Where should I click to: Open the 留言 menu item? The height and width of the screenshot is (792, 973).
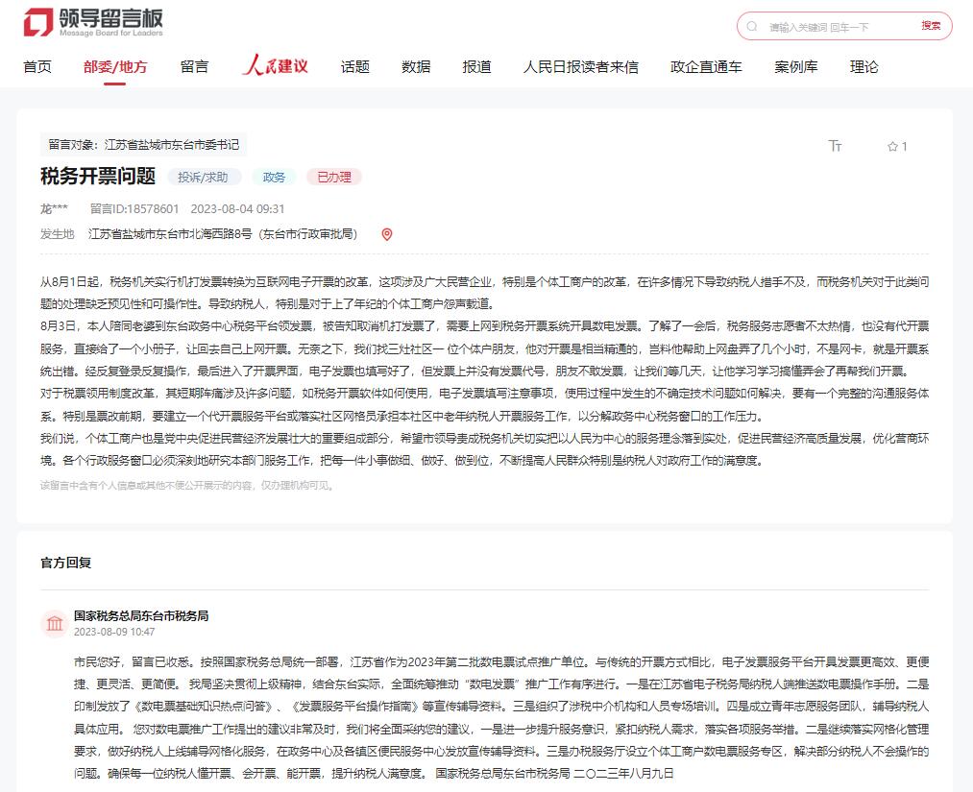(x=195, y=67)
